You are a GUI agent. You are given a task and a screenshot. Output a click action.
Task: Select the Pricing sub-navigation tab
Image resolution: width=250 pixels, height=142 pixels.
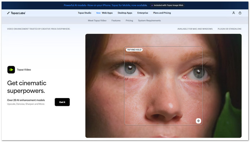(x=129, y=21)
